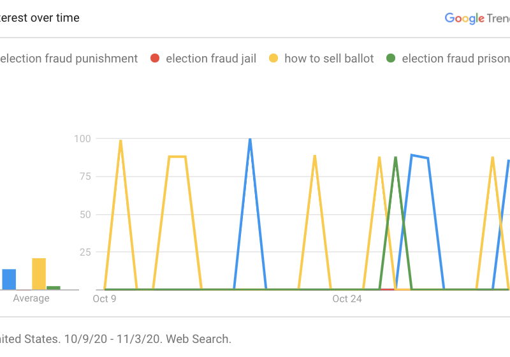510x357 pixels.
Task: Click the 'Oct 9' date label on the axis
Action: point(105,298)
